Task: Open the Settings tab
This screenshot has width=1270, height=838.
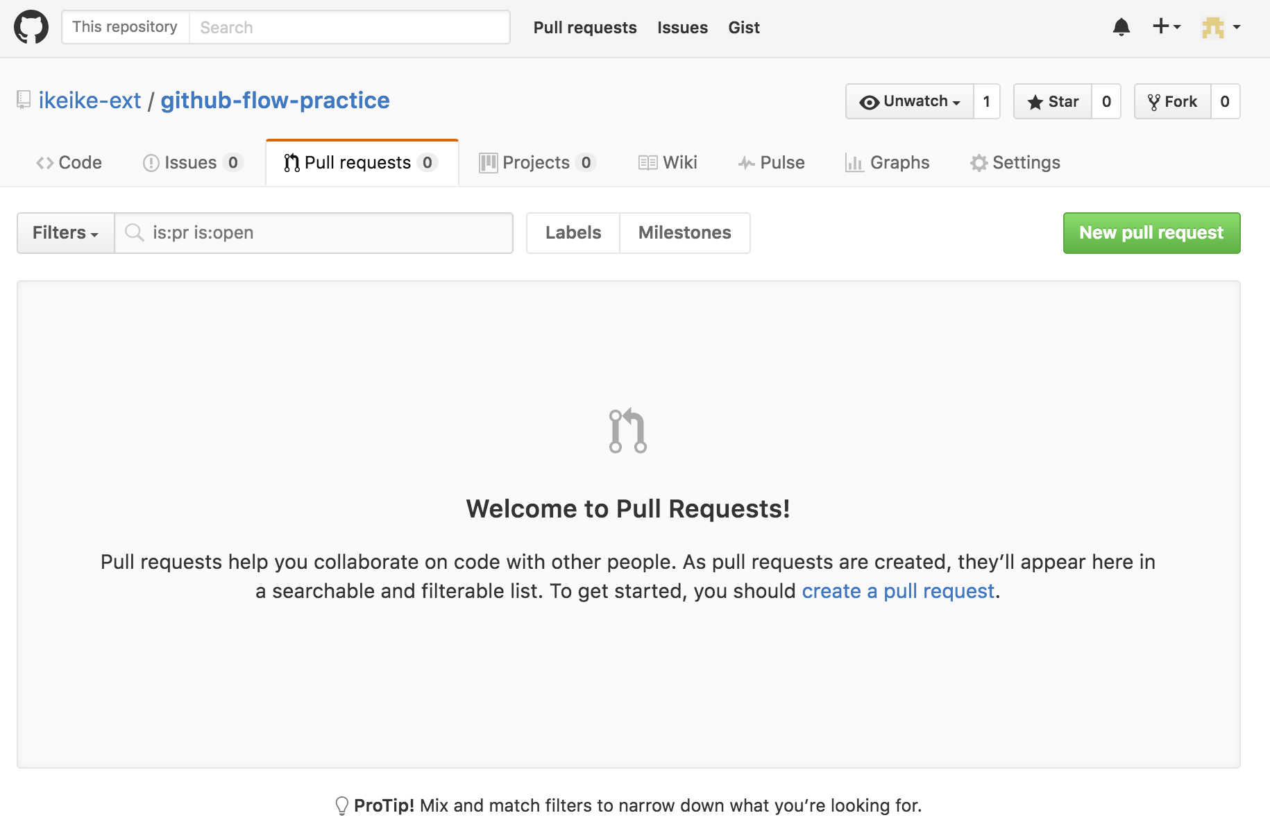Action: (1015, 162)
